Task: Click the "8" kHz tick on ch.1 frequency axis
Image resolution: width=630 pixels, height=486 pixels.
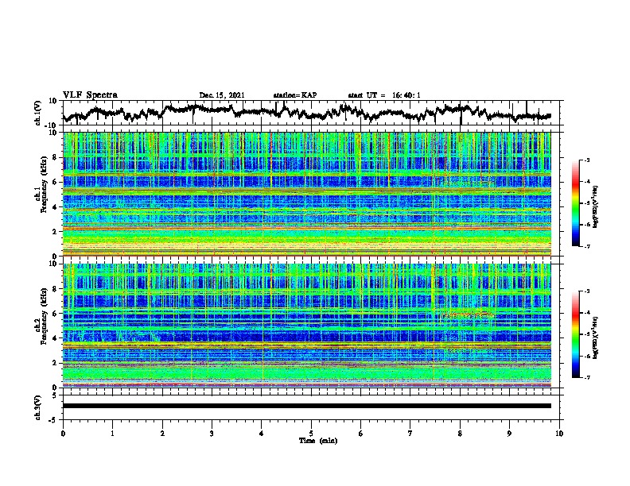Action: pyautogui.click(x=56, y=157)
